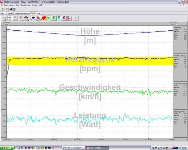Toggle the gradient percent curve icon
This screenshot has height=150, width=188.
[x=38, y=18]
